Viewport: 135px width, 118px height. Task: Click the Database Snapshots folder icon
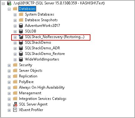click(21, 20)
